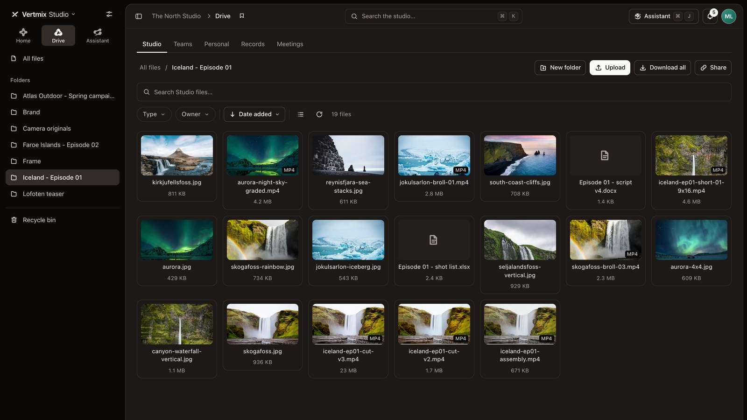Open the Owner filter dropdown
Image resolution: width=747 pixels, height=420 pixels.
(x=195, y=114)
